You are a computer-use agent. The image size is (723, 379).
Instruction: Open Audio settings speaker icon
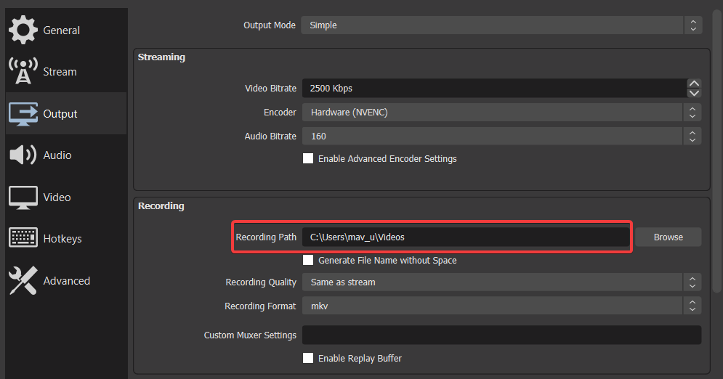(x=23, y=155)
